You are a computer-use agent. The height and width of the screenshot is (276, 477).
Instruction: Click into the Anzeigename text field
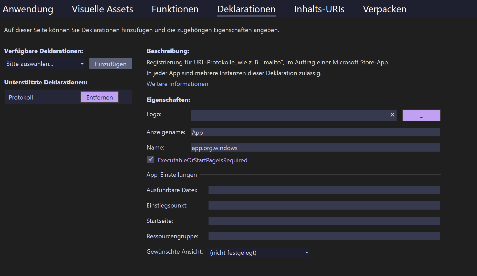[315, 132]
